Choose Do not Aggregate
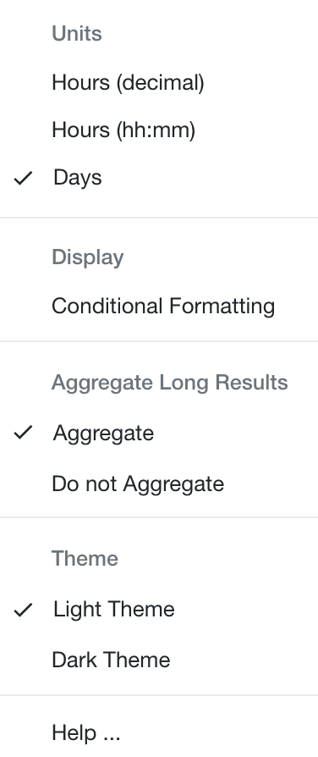Screen dimensions: 318x757 [x=159, y=483]
